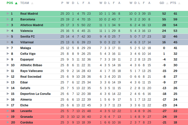The height and width of the screenshot is (125, 188).
Task: Expand the Cordoba row triangle
Action: pyautogui.click(x=8, y=123)
